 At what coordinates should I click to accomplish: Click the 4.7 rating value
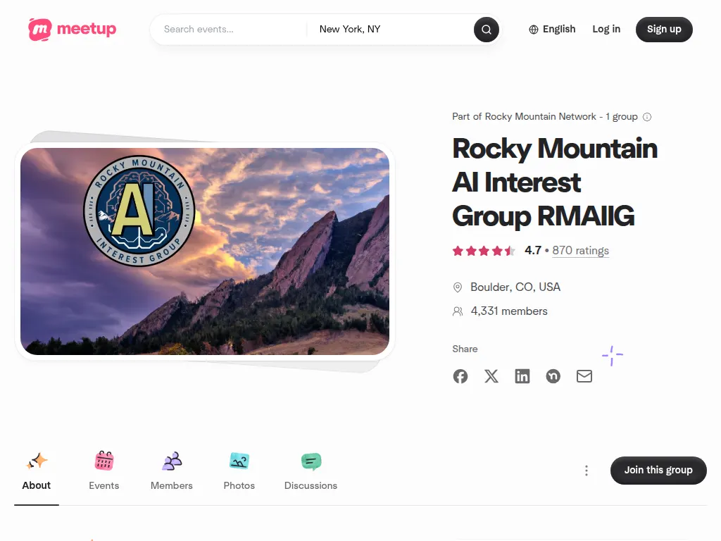tap(533, 251)
